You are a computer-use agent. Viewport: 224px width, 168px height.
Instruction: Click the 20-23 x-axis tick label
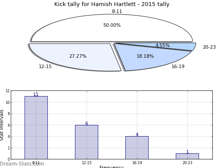point(187,163)
